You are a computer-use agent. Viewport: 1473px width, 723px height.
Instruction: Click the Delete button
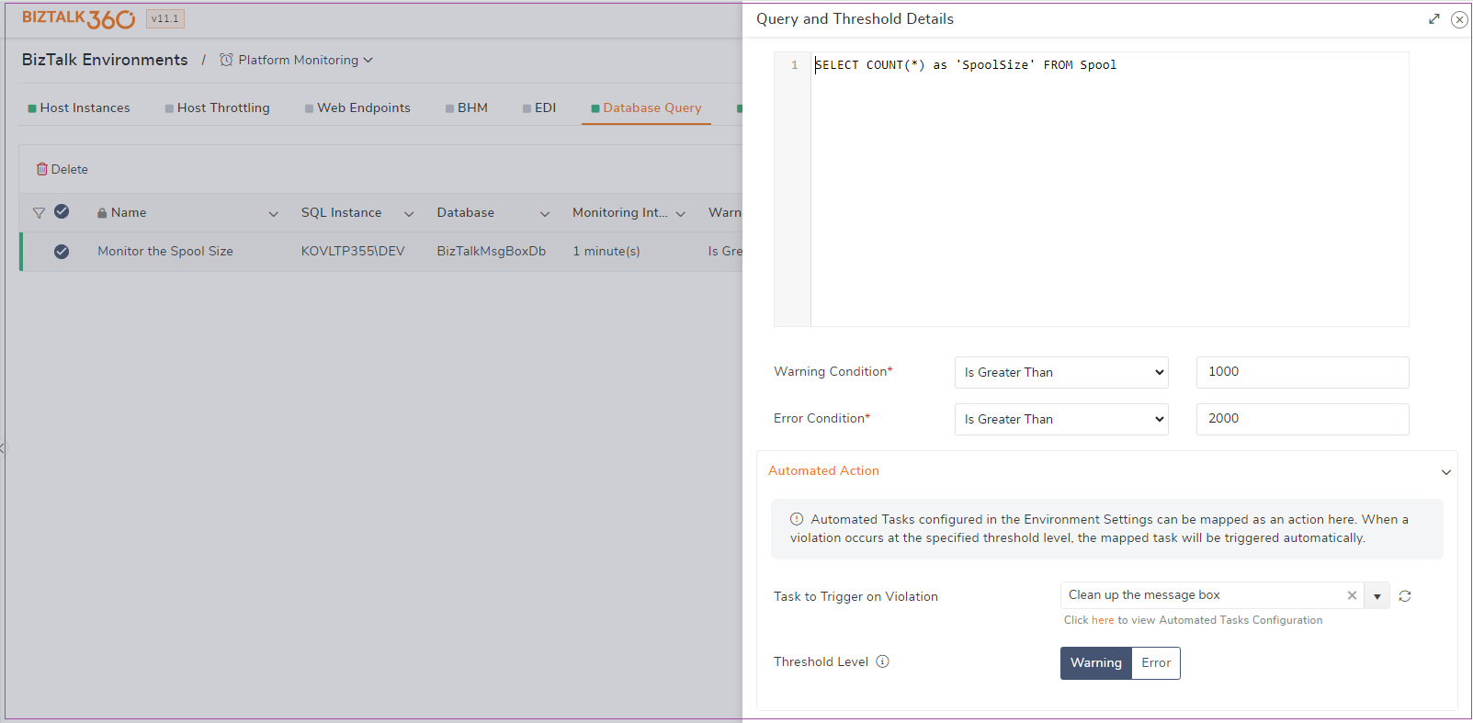[62, 169]
